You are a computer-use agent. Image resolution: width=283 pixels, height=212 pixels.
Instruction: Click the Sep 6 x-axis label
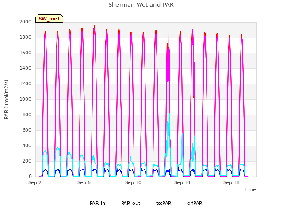pyautogui.click(x=84, y=182)
